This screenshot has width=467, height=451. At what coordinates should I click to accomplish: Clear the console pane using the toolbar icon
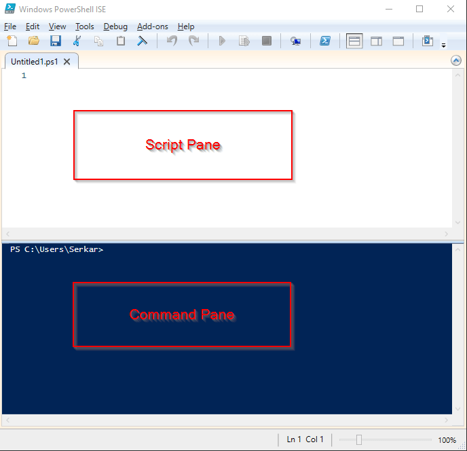[x=143, y=41]
